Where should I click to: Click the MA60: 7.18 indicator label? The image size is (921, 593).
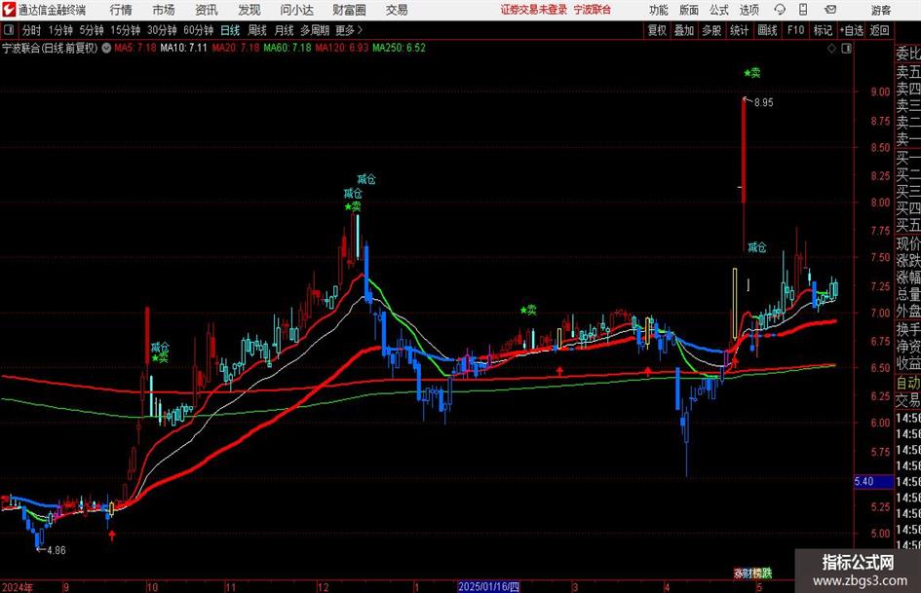288,48
